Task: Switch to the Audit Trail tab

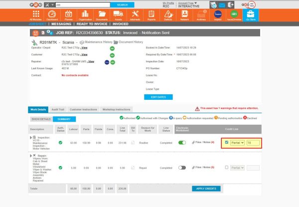Action: click(x=58, y=110)
